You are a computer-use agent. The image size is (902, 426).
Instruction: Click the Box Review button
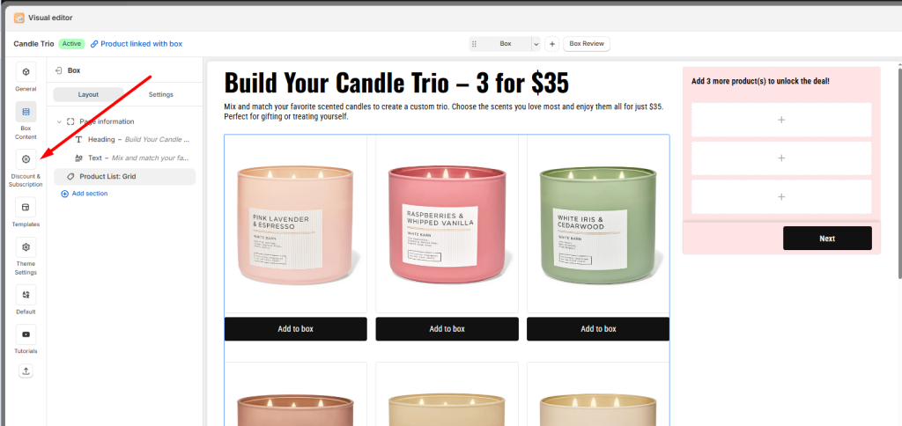click(586, 44)
